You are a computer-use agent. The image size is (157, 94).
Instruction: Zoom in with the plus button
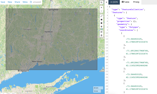tap(101, 8)
